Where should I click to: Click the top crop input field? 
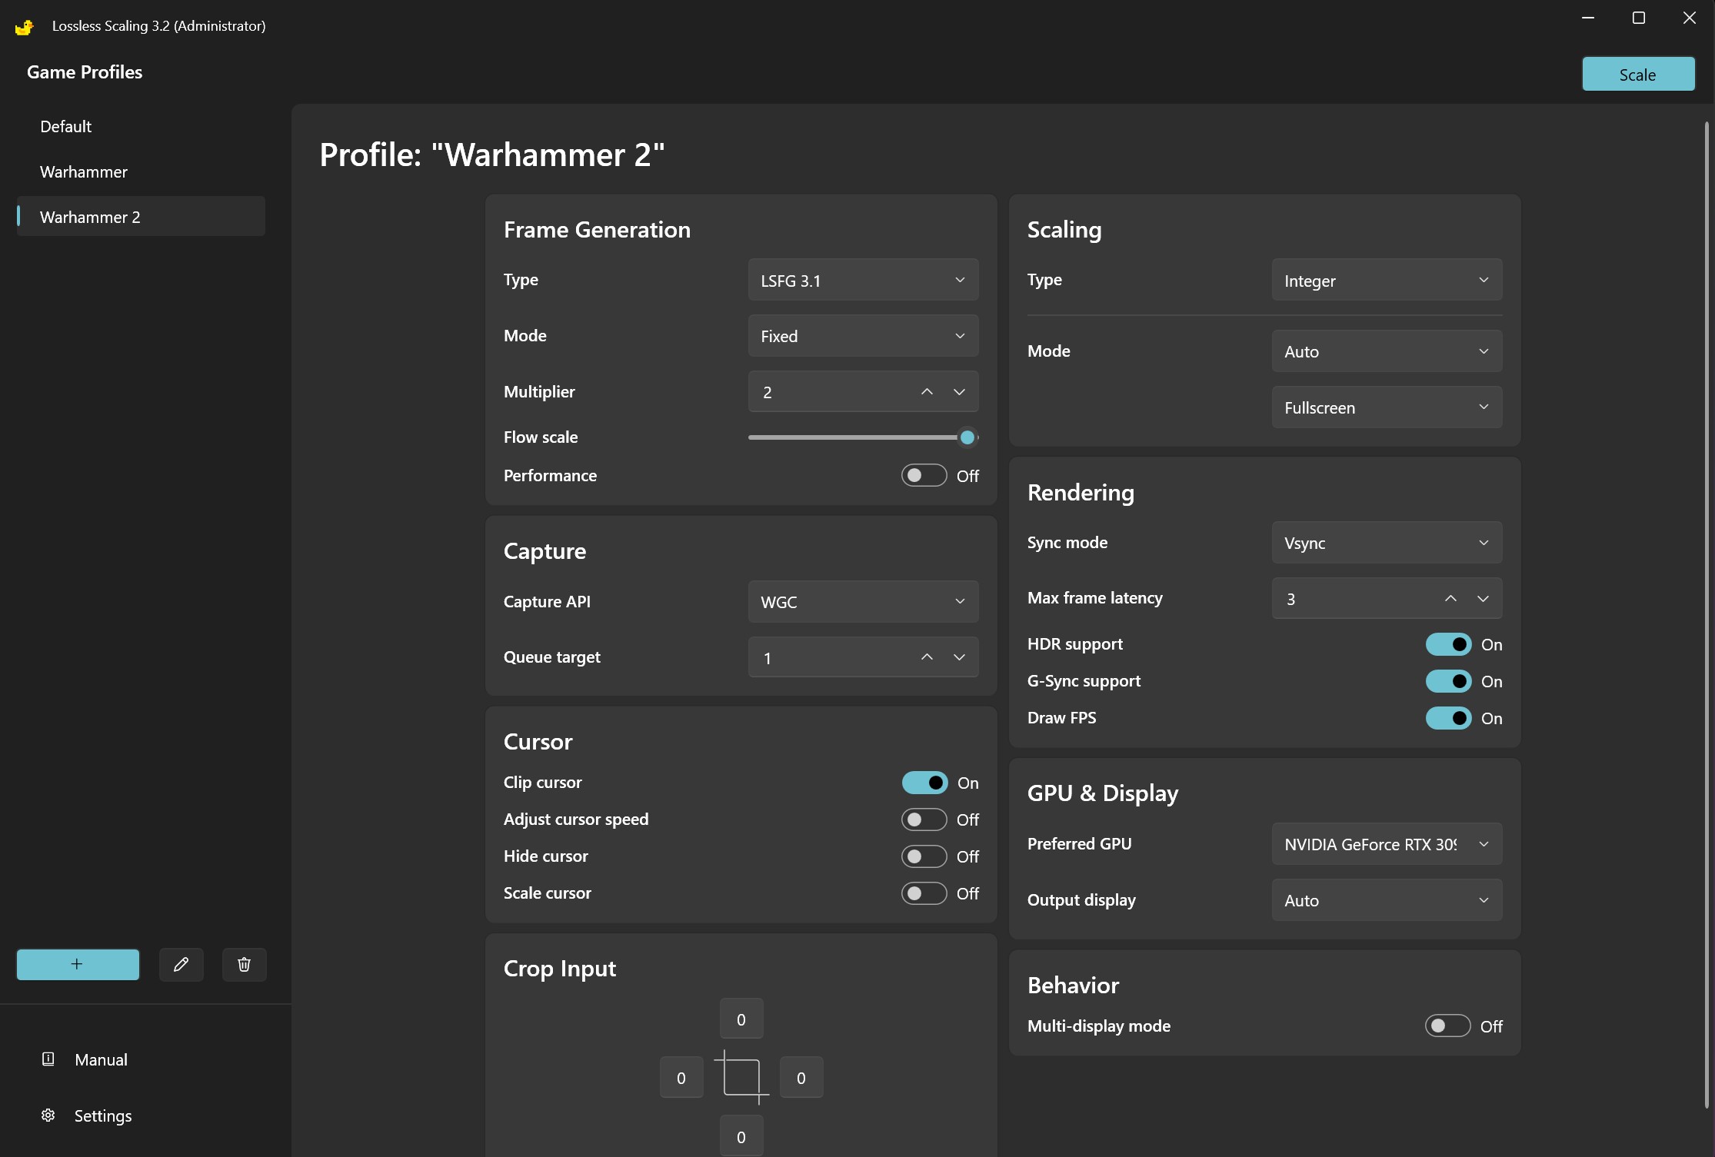[x=741, y=1019]
